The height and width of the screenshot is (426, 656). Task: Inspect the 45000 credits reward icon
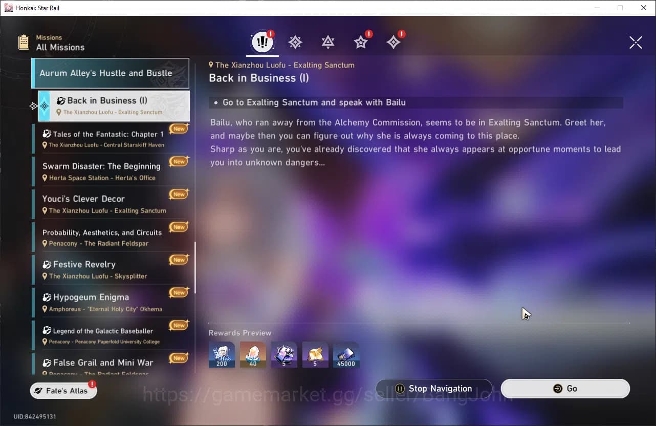click(346, 354)
